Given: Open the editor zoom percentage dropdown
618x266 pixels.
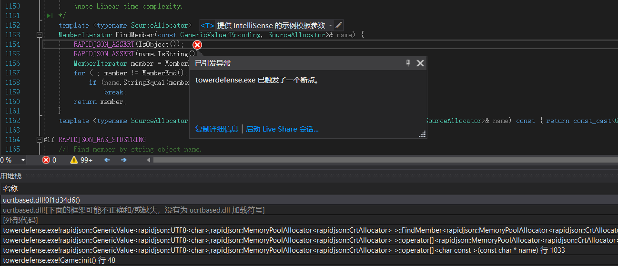Looking at the screenshot, I should [23, 160].
